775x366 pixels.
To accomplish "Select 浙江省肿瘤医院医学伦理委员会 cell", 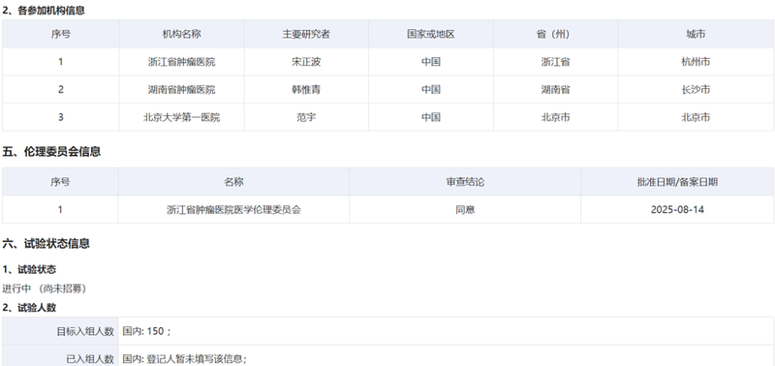I will coord(233,210).
